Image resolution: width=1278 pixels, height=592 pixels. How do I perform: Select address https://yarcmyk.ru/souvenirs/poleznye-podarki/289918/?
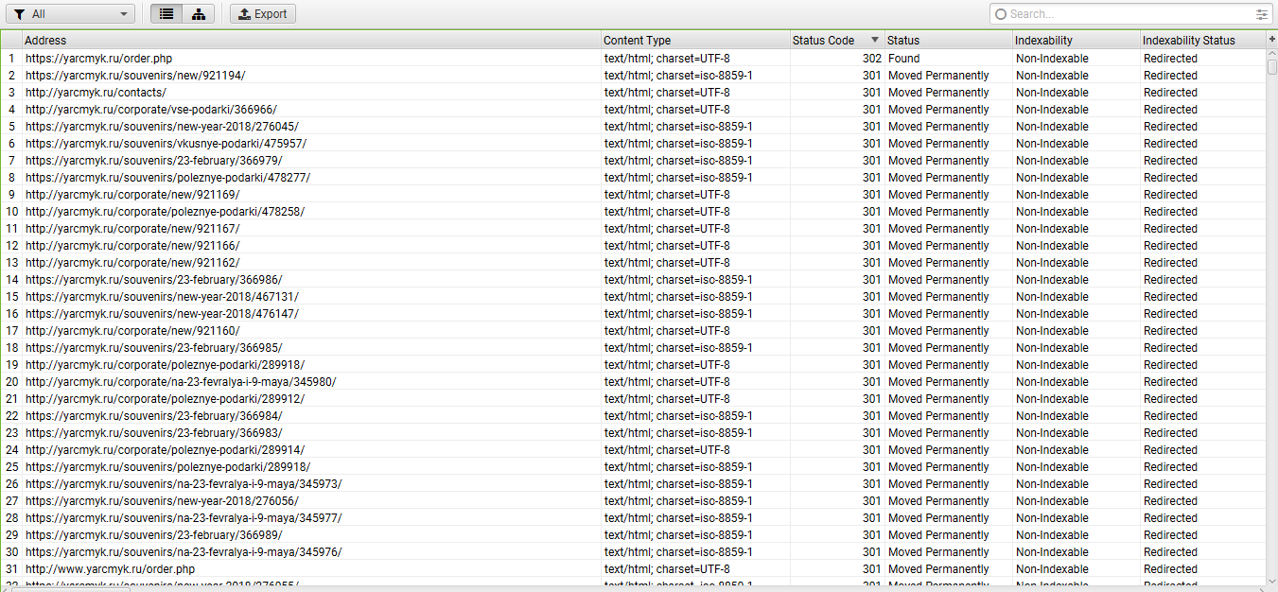pos(167,467)
